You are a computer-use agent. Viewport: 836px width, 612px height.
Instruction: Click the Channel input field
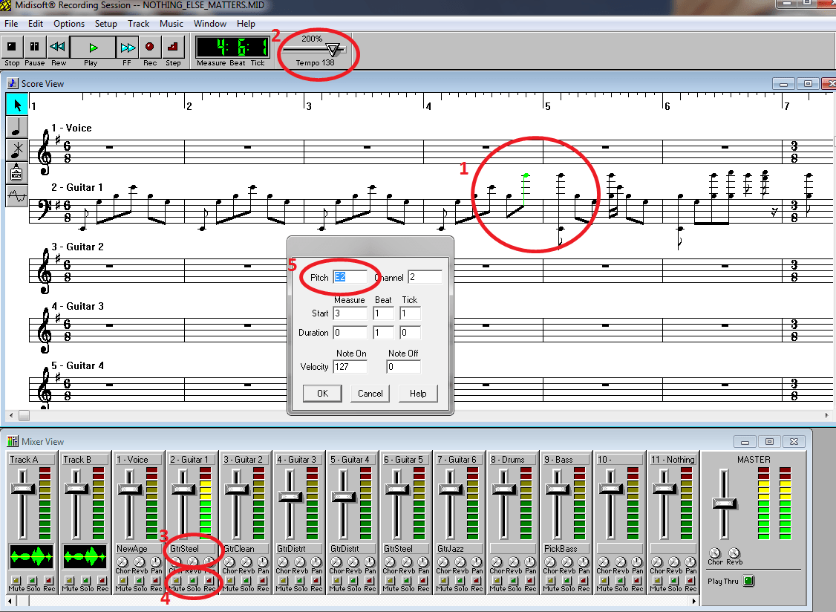pyautogui.click(x=425, y=277)
